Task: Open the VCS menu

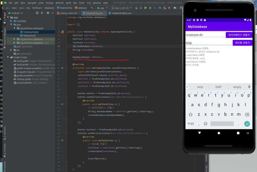Action: [x=89, y=3]
